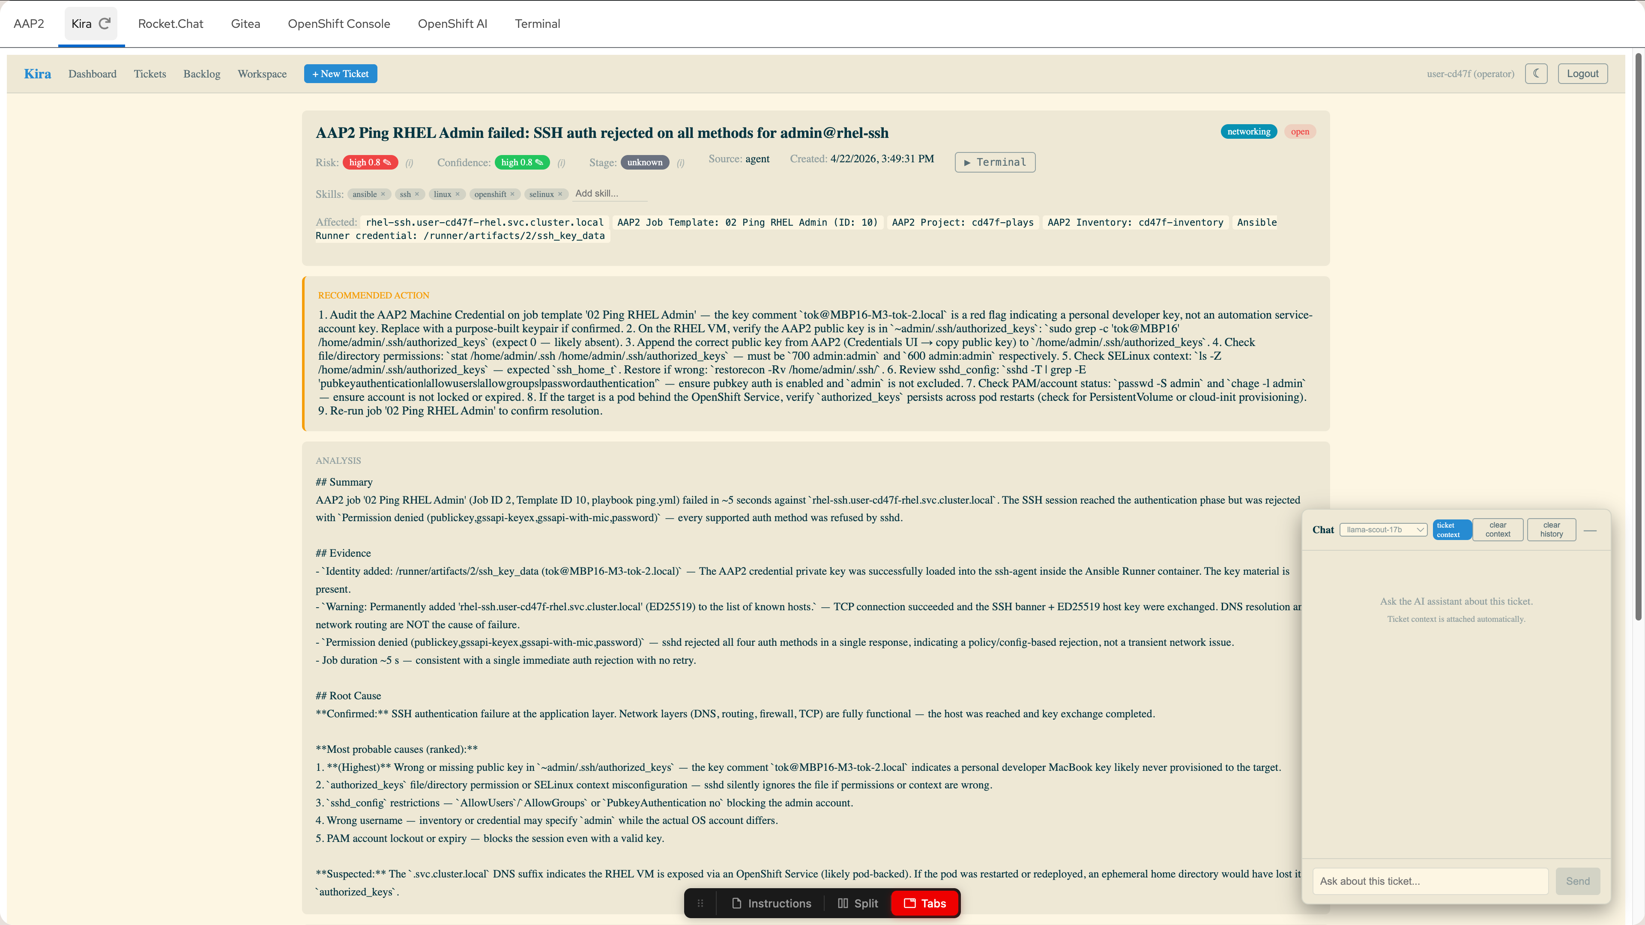Click the Source: agent value
This screenshot has width=1645, height=925.
pos(757,159)
